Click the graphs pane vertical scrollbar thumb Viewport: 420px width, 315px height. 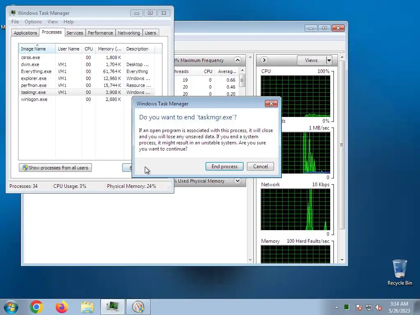pyautogui.click(x=342, y=145)
